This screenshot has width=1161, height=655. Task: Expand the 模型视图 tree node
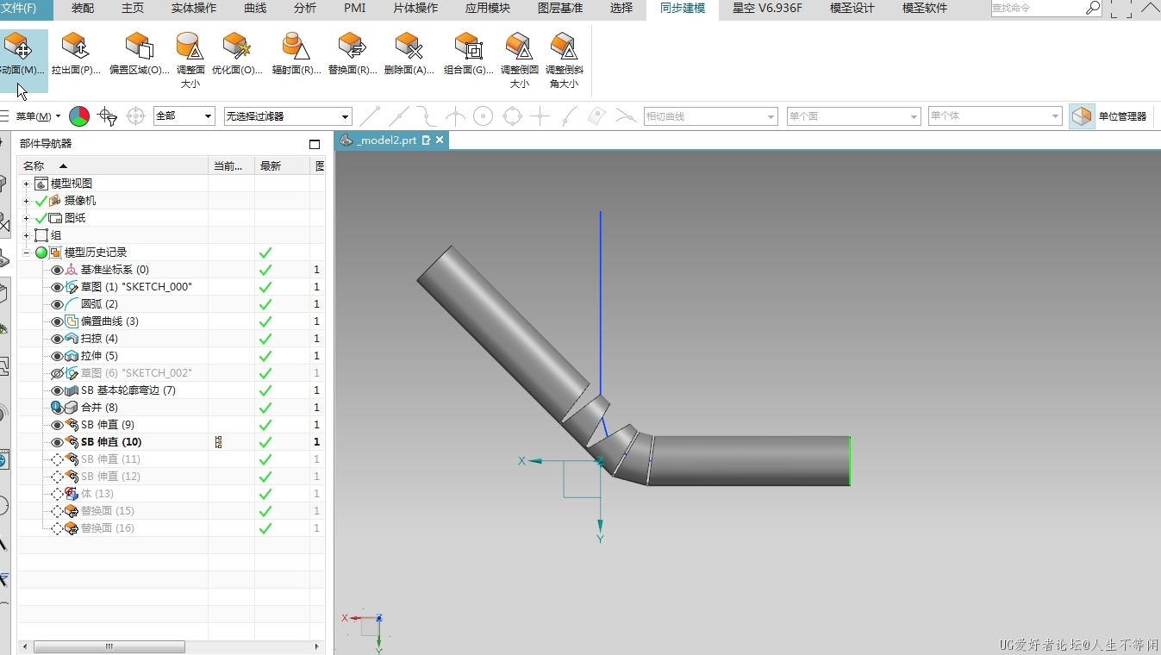click(x=26, y=184)
